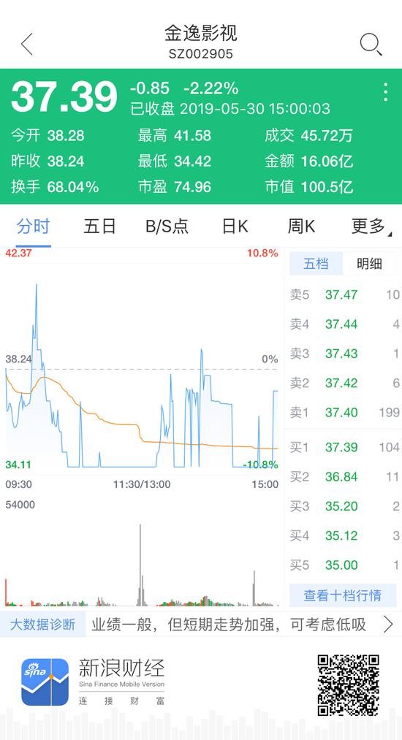
Task: Click 查看十档行情 button
Action: [343, 595]
